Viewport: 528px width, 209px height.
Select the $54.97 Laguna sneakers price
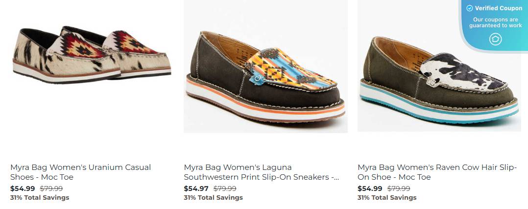196,188
